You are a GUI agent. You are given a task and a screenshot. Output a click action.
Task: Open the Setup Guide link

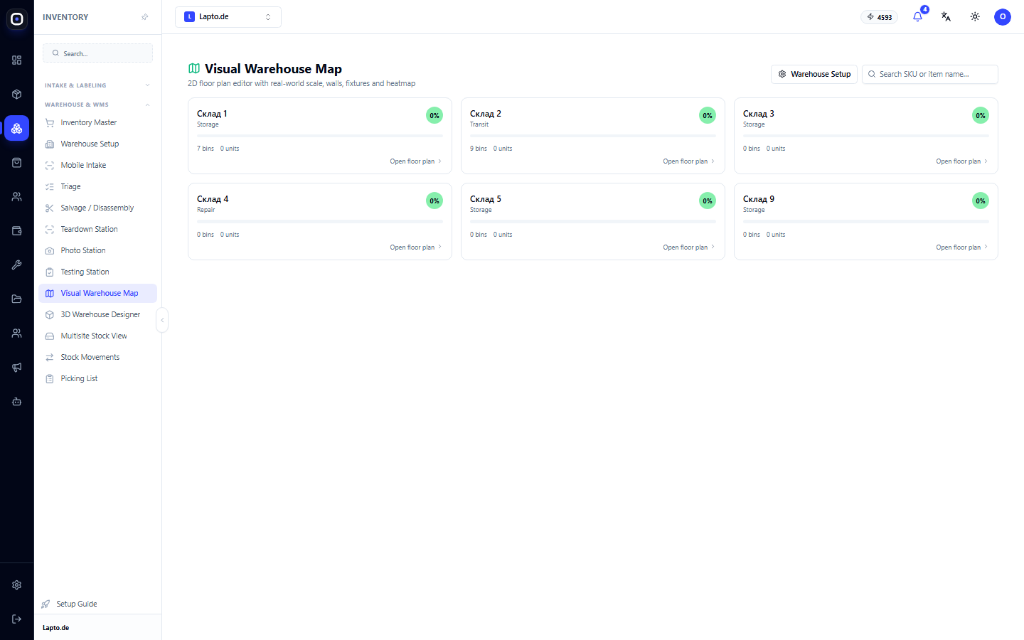coord(77,604)
